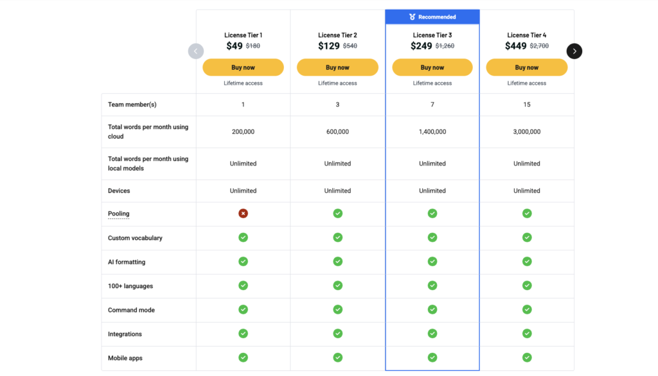The image size is (658, 376).
Task: Click the Pooling checkmark under License Tier 3
Action: pyautogui.click(x=432, y=214)
